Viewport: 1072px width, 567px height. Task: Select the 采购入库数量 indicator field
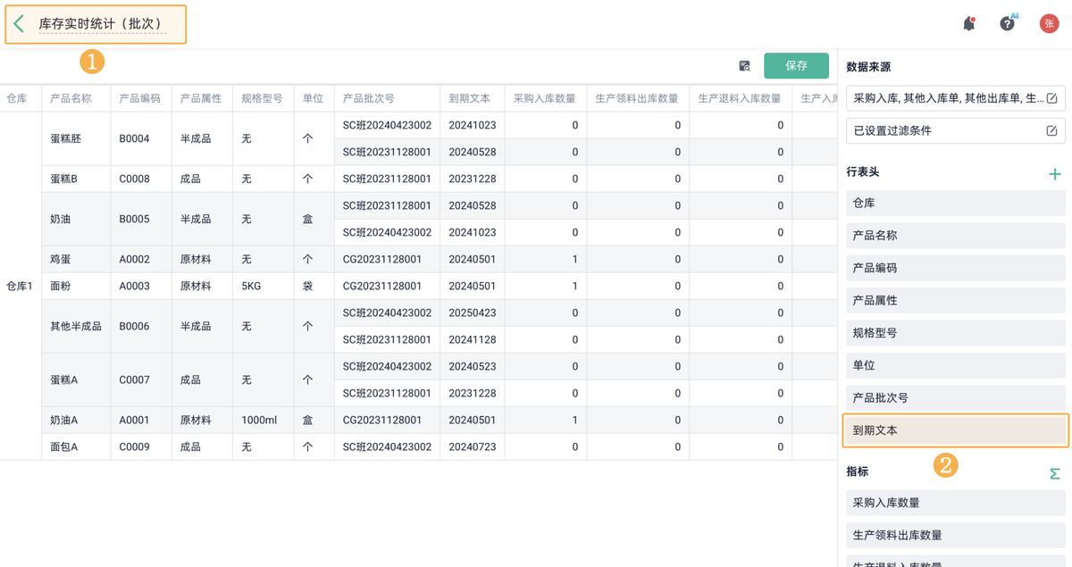pos(955,503)
